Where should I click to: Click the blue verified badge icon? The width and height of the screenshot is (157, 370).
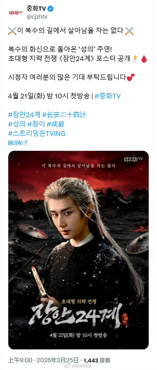coord(51,9)
